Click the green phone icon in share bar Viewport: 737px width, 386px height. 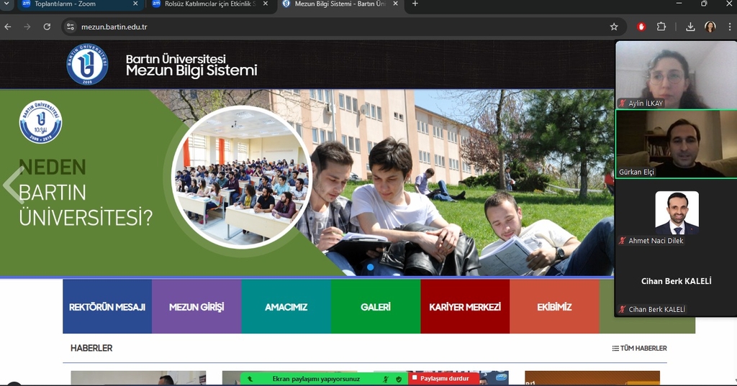250,379
